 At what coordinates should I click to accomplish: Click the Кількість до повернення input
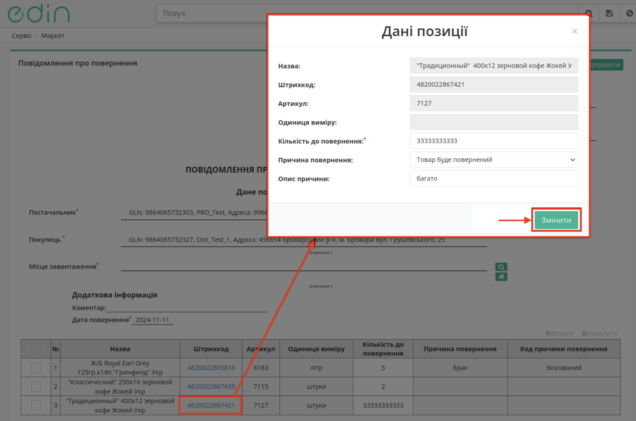[x=494, y=141]
